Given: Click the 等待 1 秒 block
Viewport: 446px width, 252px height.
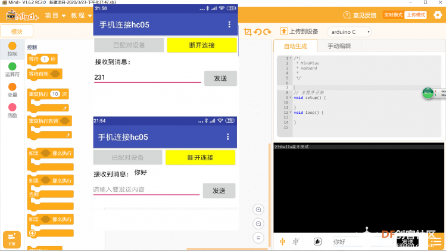Looking at the screenshot, I should click(x=42, y=60).
